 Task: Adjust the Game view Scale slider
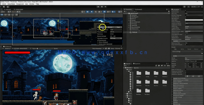pos(45,49)
